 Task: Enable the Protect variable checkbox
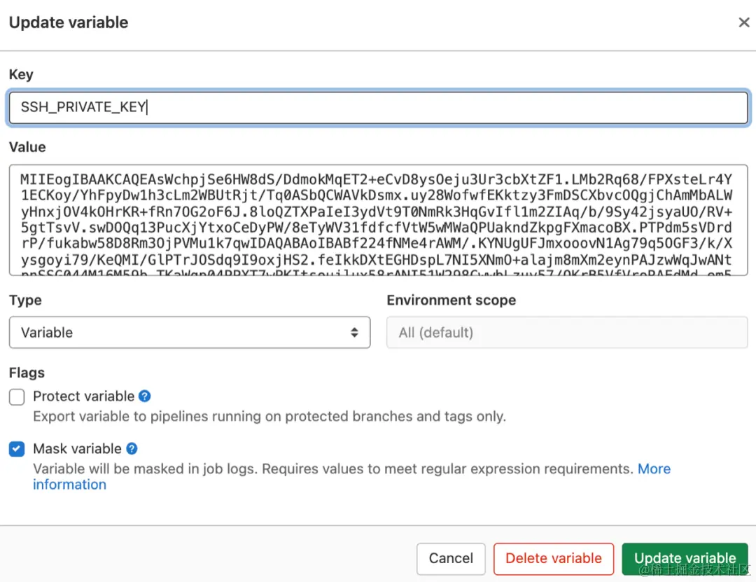coord(17,396)
